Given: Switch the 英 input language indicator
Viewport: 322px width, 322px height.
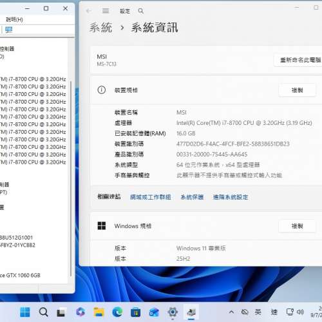Looking at the screenshot, I should coord(258,312).
